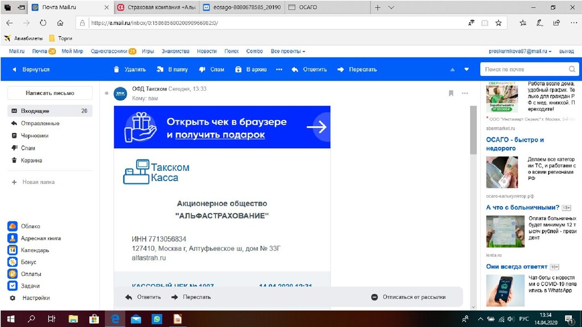
Task: Open the Оплаты section
Action: tap(24, 274)
